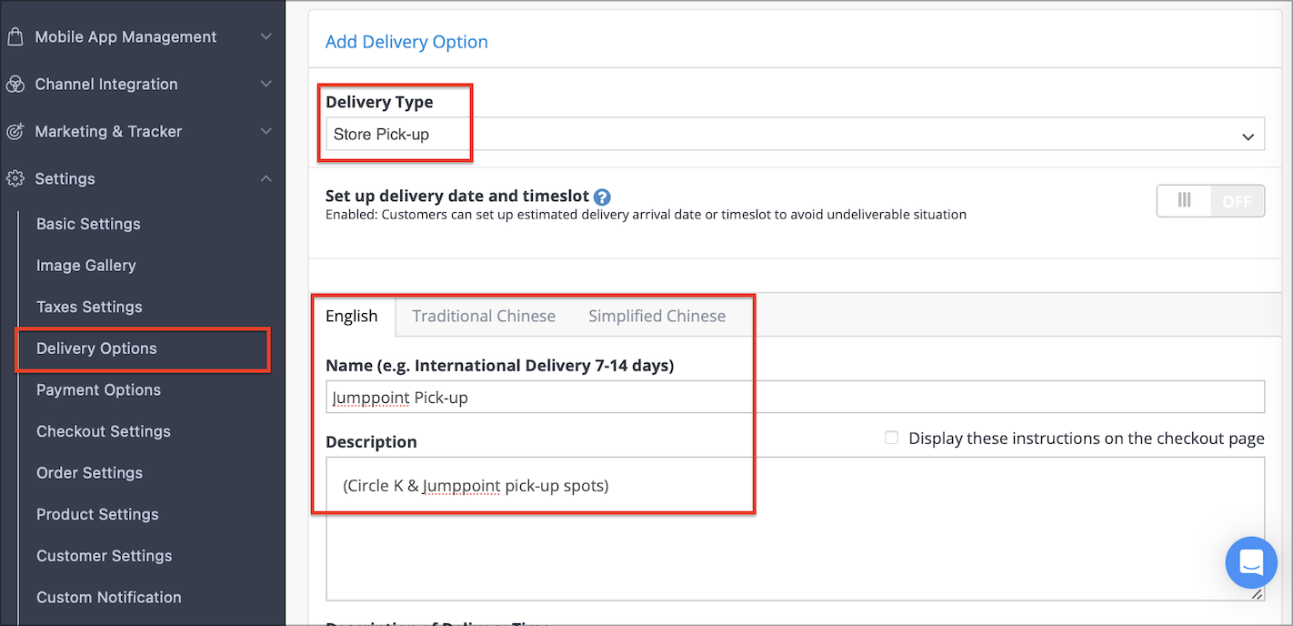This screenshot has width=1293, height=626.
Task: Open the chat support bubble icon
Action: click(1251, 562)
